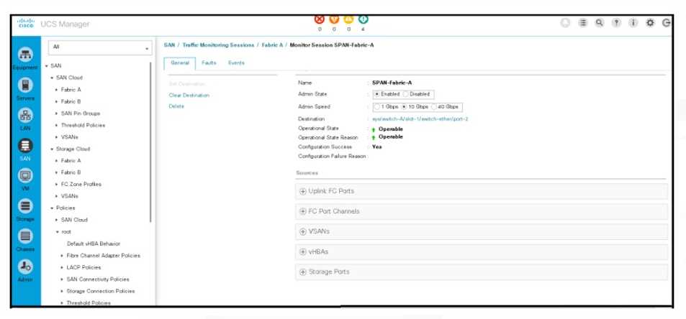Expand the vHBAs sources section
Image resolution: width=686 pixels, height=319 pixels.
[303, 251]
